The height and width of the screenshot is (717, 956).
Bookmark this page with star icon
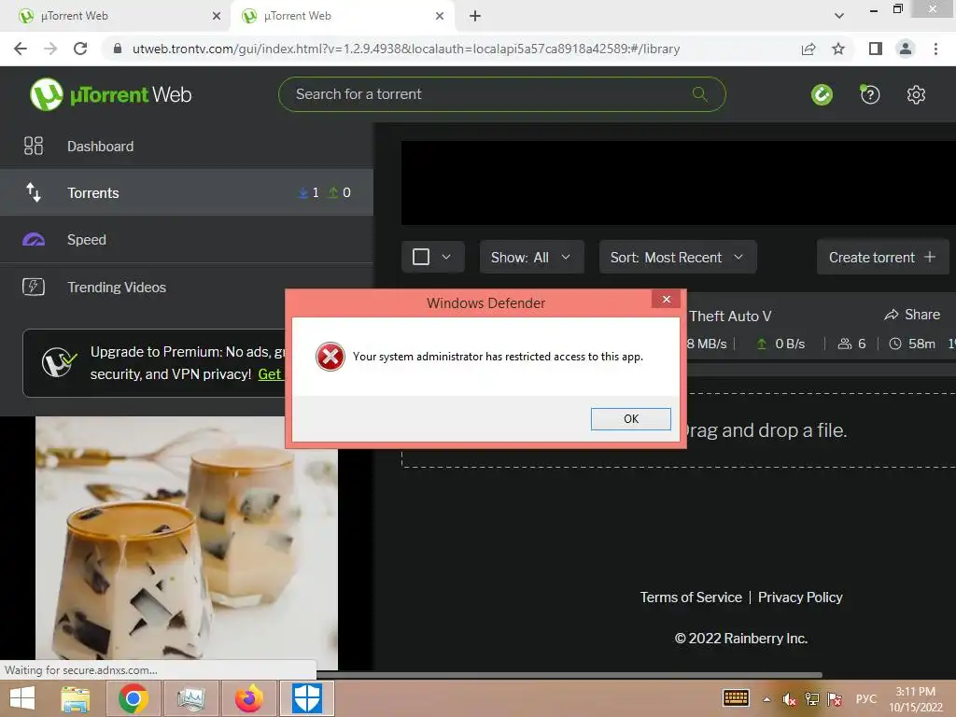point(838,49)
